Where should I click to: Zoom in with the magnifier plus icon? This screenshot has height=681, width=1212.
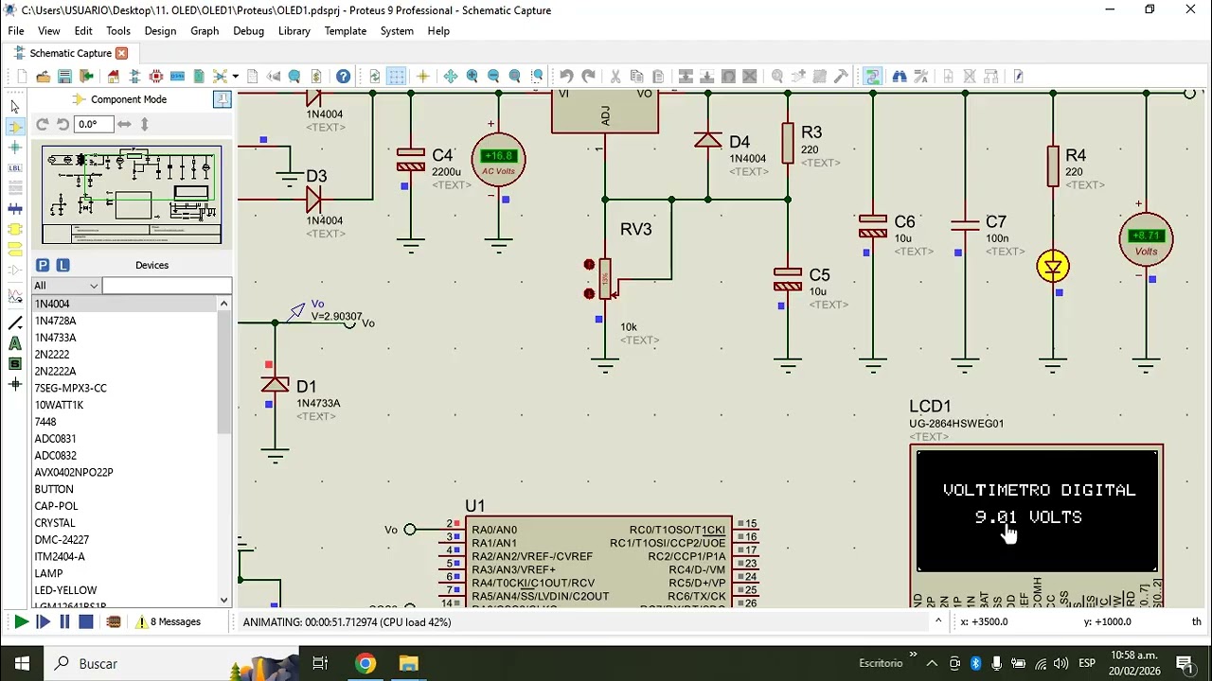click(x=472, y=77)
